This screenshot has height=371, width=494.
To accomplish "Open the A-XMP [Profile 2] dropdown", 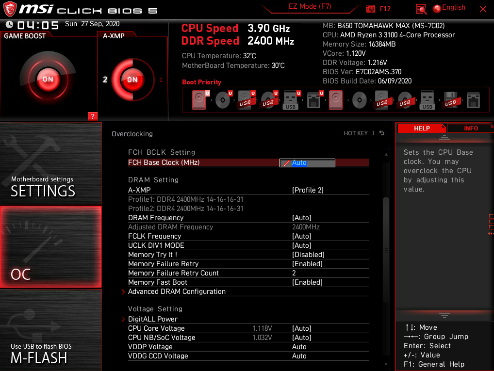I will tap(308, 190).
